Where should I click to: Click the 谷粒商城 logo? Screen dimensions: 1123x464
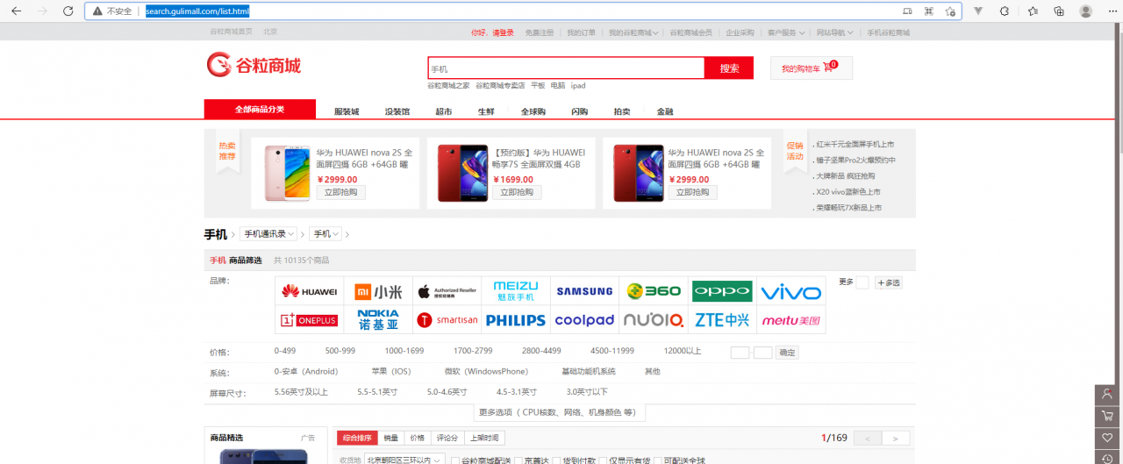pyautogui.click(x=254, y=65)
